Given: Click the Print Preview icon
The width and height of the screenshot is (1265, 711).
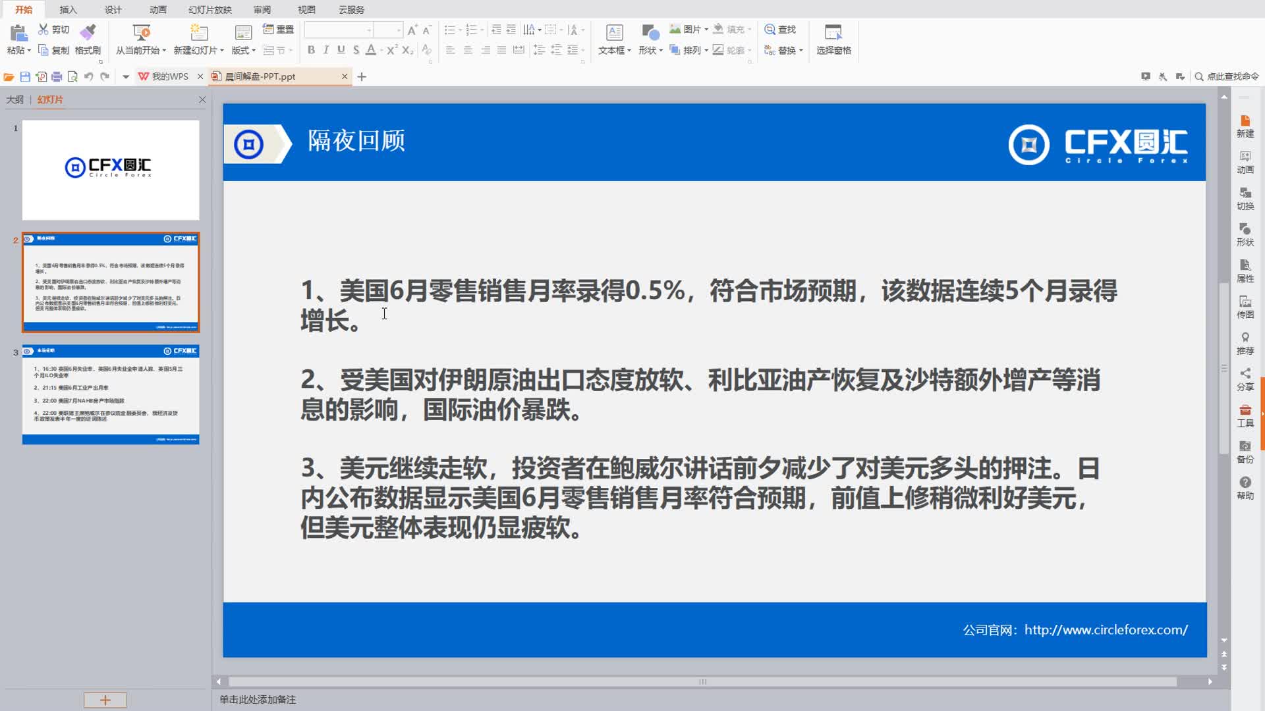Looking at the screenshot, I should click(72, 77).
